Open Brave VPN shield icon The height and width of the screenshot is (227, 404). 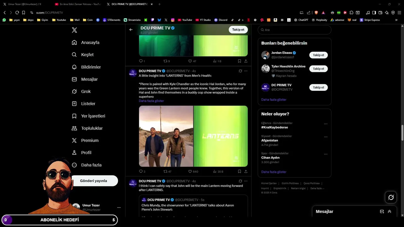393,13
